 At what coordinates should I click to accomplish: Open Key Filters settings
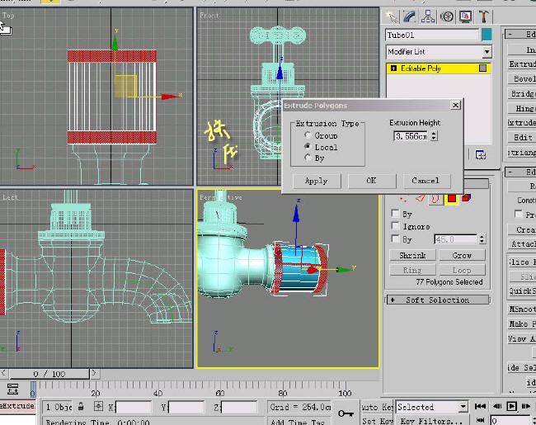(x=431, y=421)
